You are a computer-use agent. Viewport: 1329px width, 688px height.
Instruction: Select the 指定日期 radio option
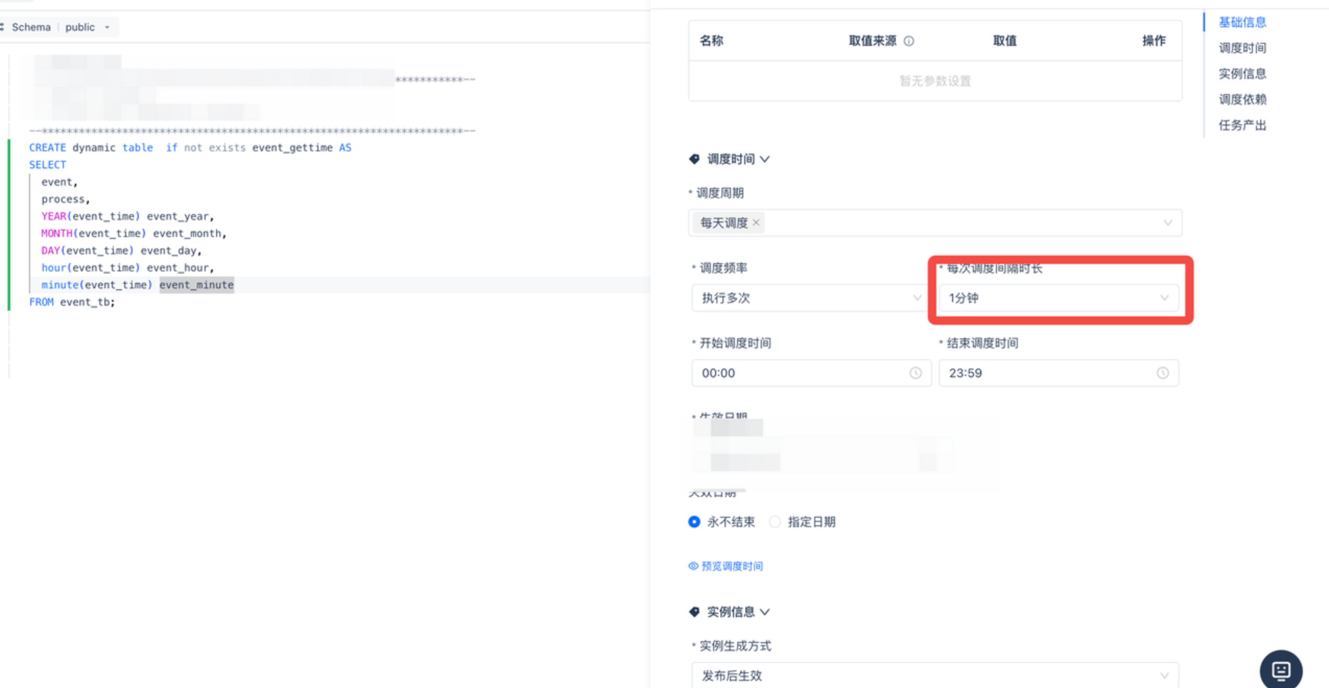click(775, 521)
